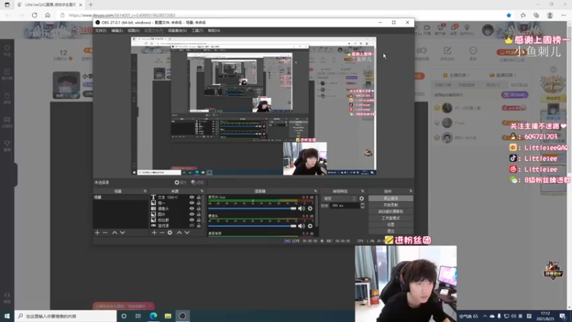Go to browser home page via the home icon

(x=48, y=15)
